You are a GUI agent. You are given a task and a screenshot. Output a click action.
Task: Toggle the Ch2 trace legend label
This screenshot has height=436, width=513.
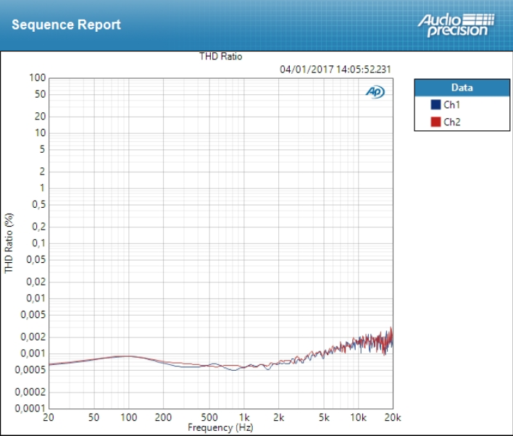click(x=451, y=122)
